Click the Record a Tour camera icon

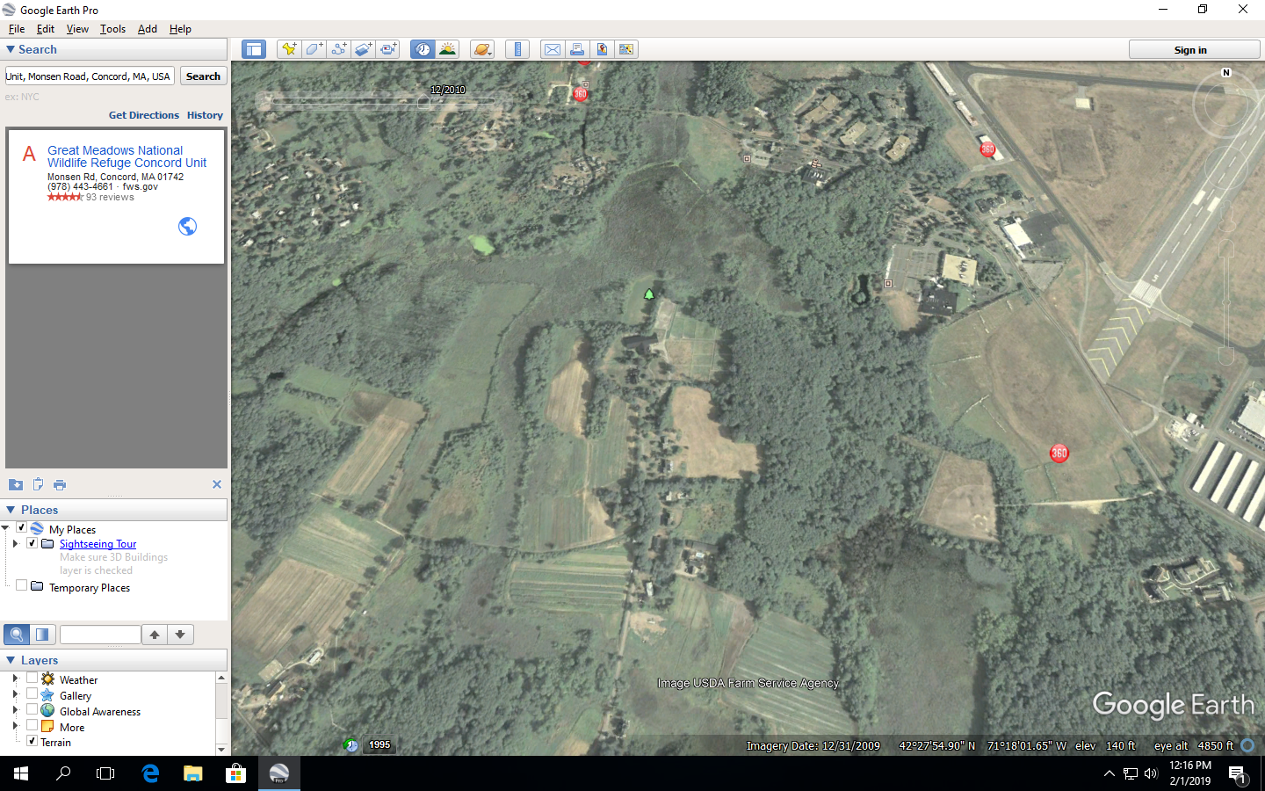[x=388, y=49]
